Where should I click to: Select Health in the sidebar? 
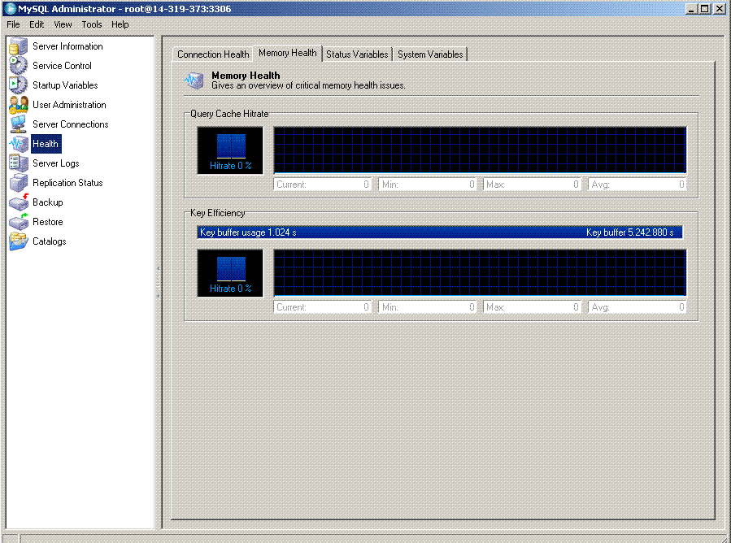coord(45,144)
